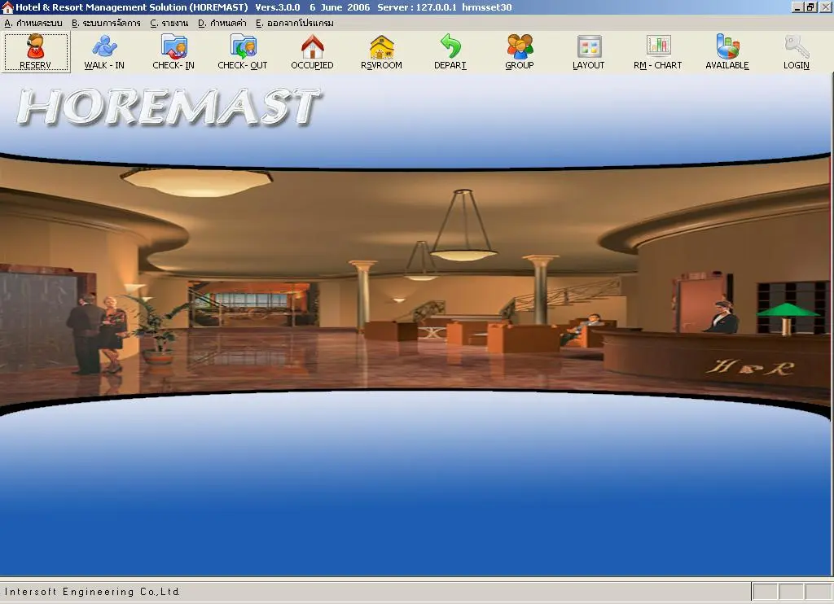Open the A. กำหนดระบบ menu
The width and height of the screenshot is (834, 604).
click(33, 24)
